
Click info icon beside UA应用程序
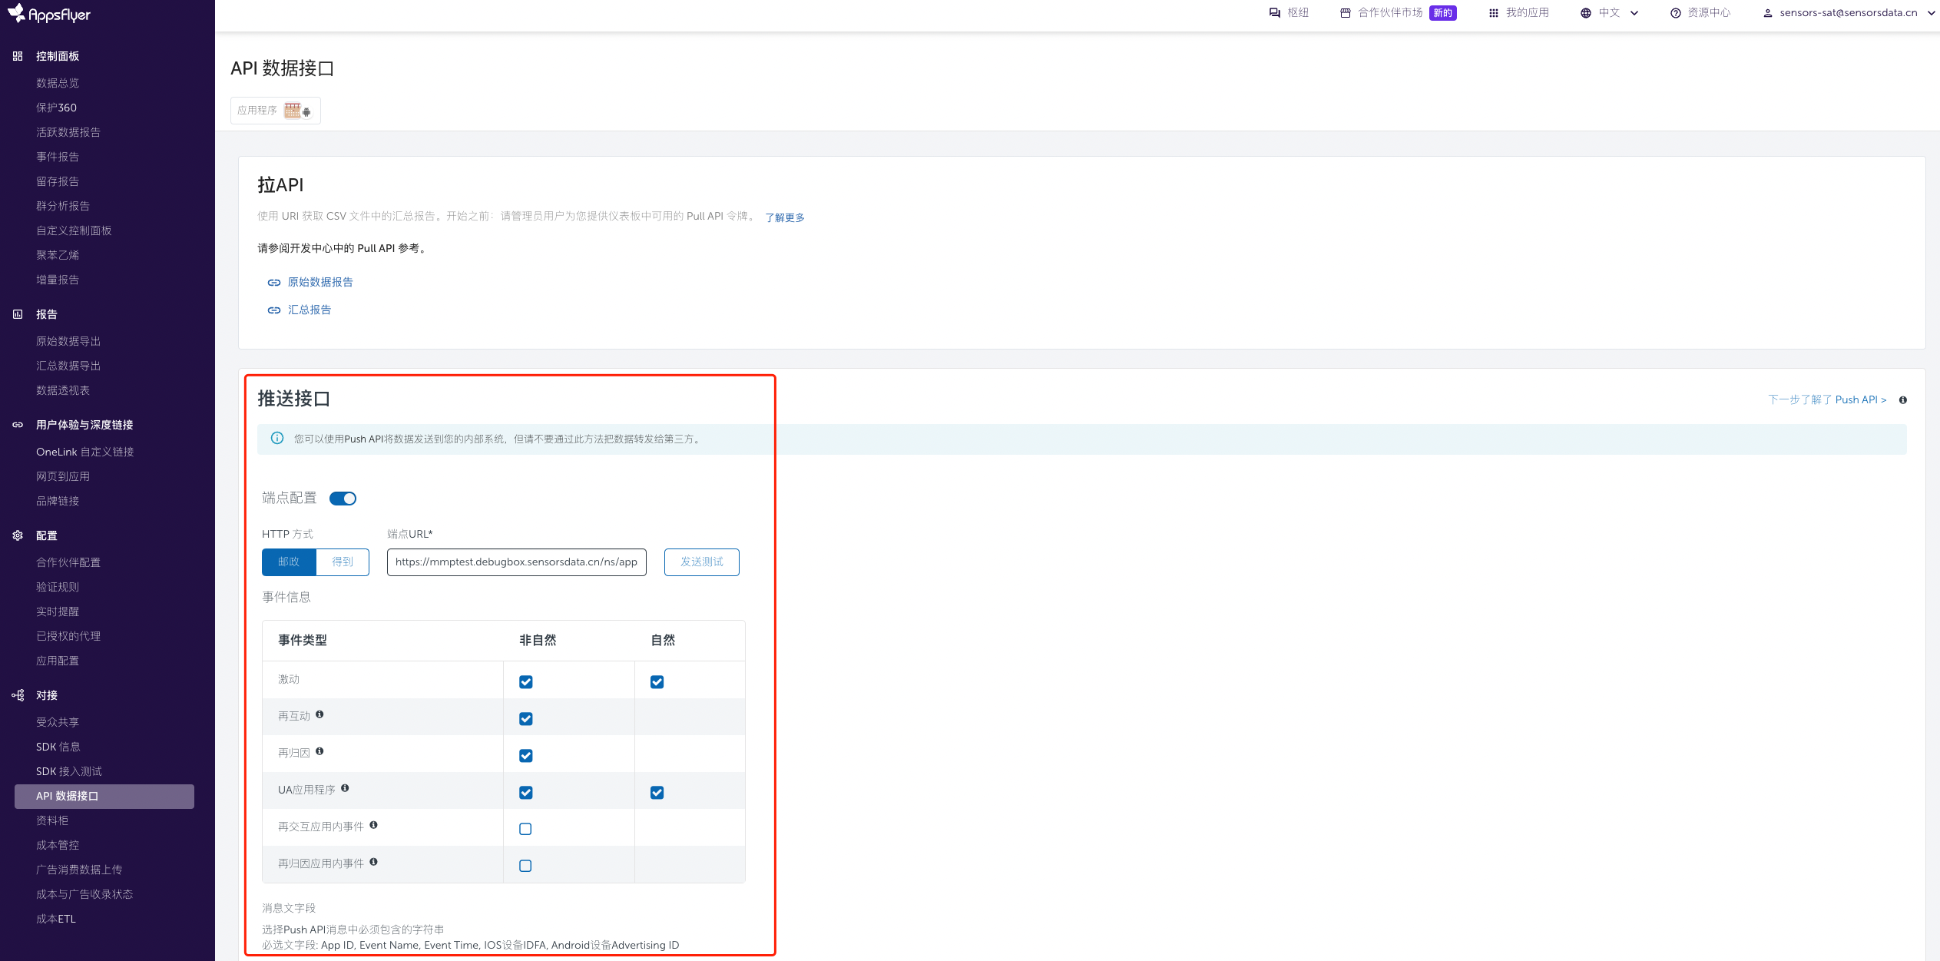345,788
